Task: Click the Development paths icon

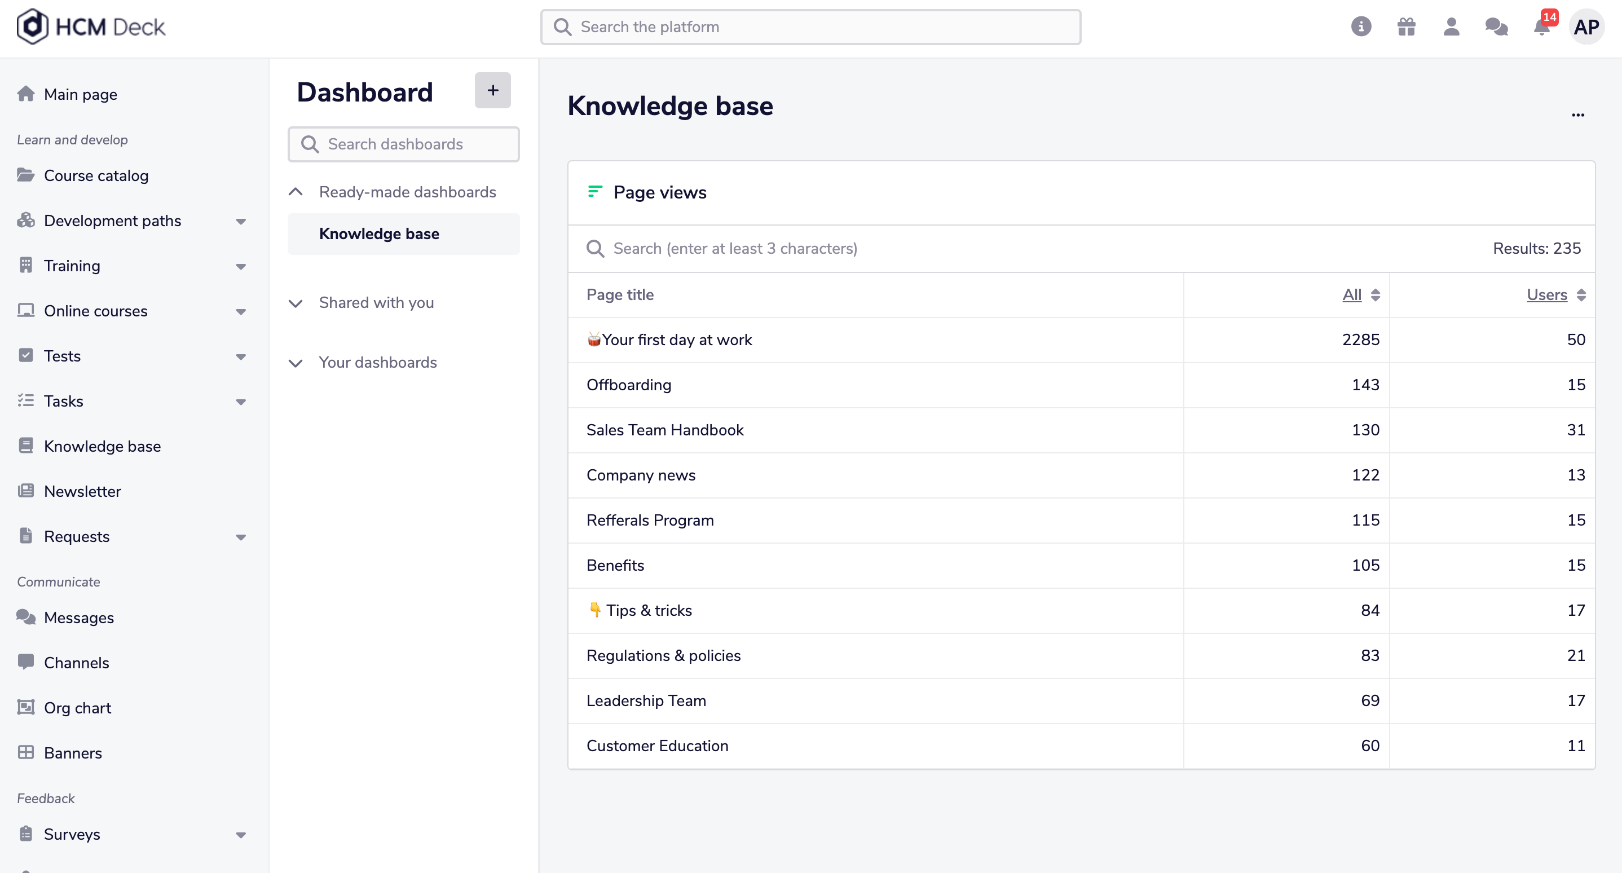Action: (x=26, y=221)
